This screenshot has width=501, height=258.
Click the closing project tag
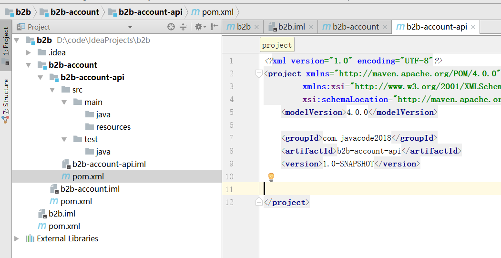click(286, 202)
